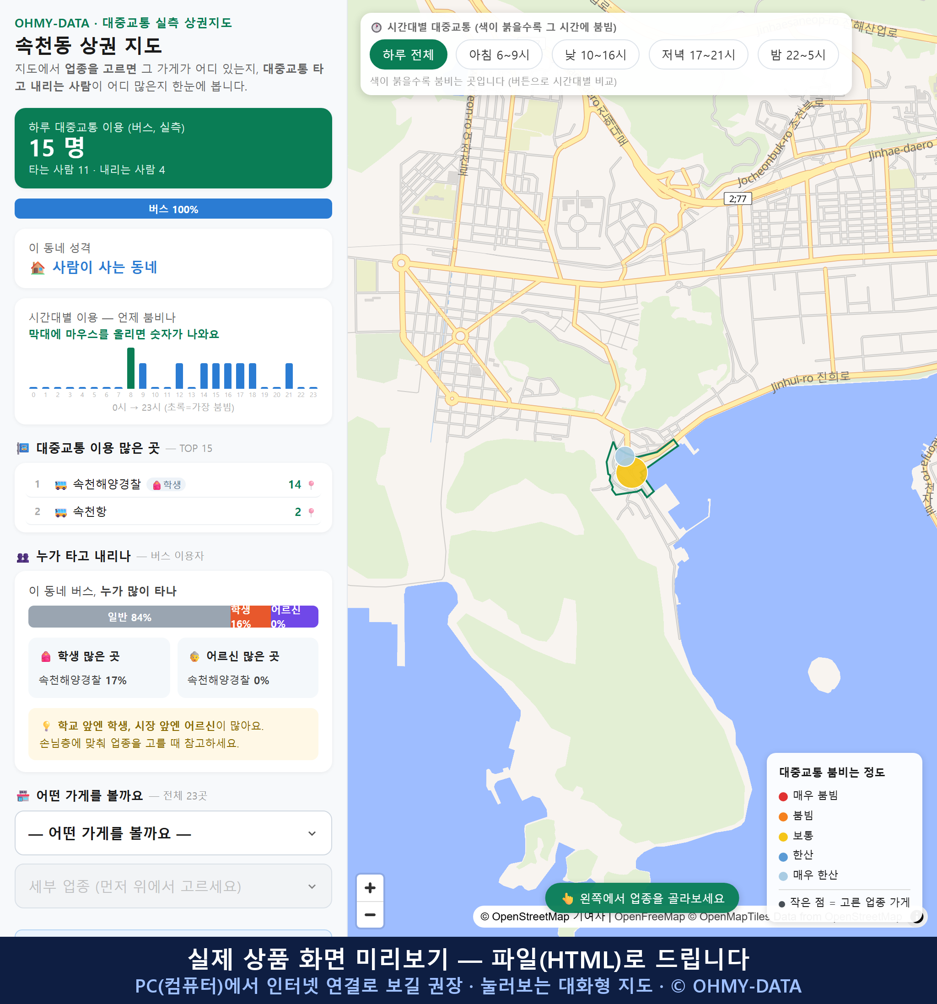Image resolution: width=937 pixels, height=1004 pixels.
Task: Click the 사람이 사는 동네 label
Action: tap(105, 267)
